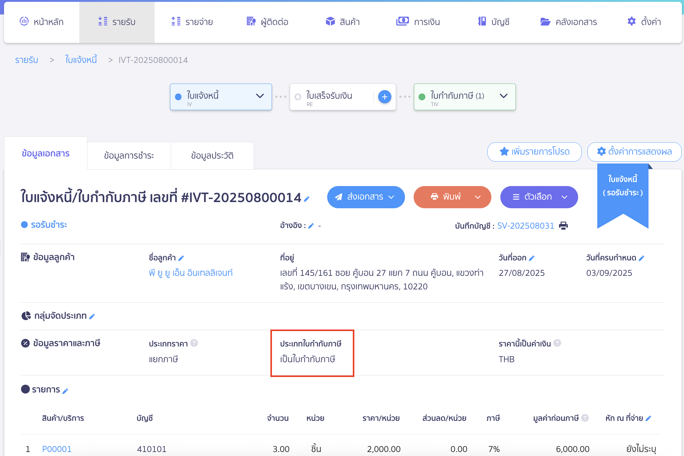Open ตั้งค่าการแสดงผล display settings
This screenshot has width=684, height=456.
(x=634, y=152)
